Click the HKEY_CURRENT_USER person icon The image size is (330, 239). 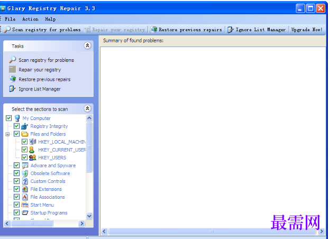32,150
